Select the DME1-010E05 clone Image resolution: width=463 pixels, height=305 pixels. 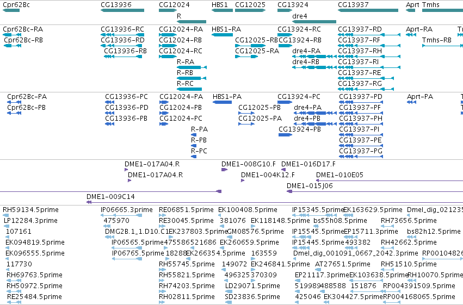(x=339, y=175)
